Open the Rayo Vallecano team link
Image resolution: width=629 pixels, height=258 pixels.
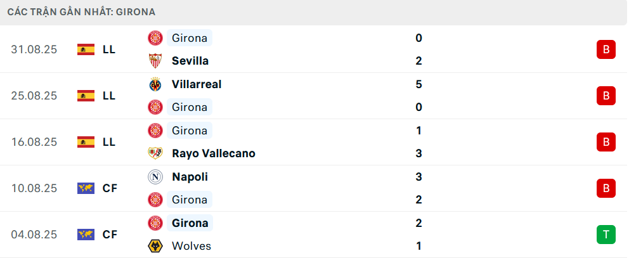click(213, 153)
